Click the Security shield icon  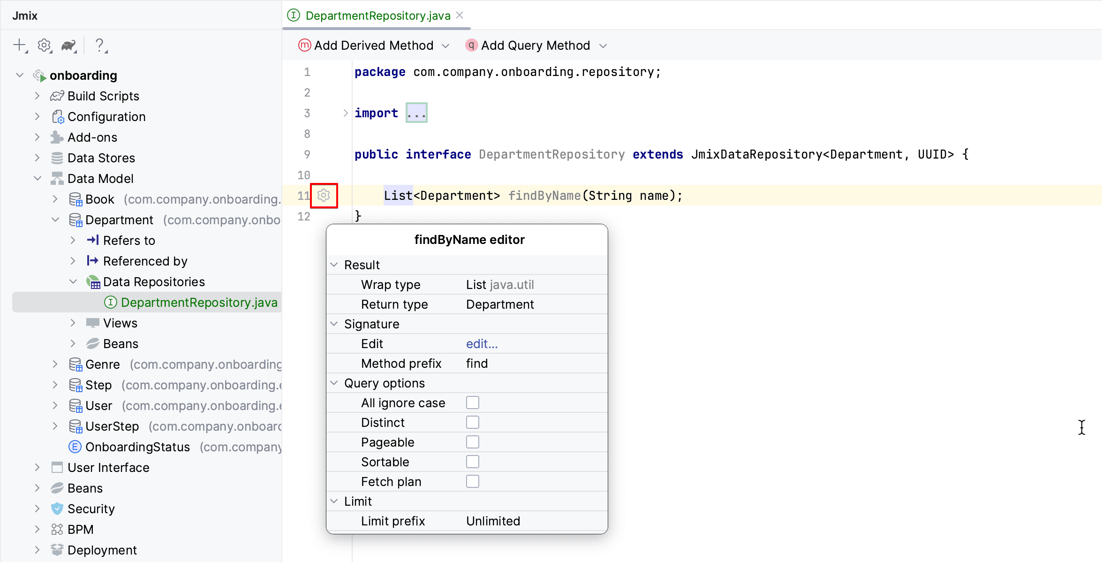point(57,509)
